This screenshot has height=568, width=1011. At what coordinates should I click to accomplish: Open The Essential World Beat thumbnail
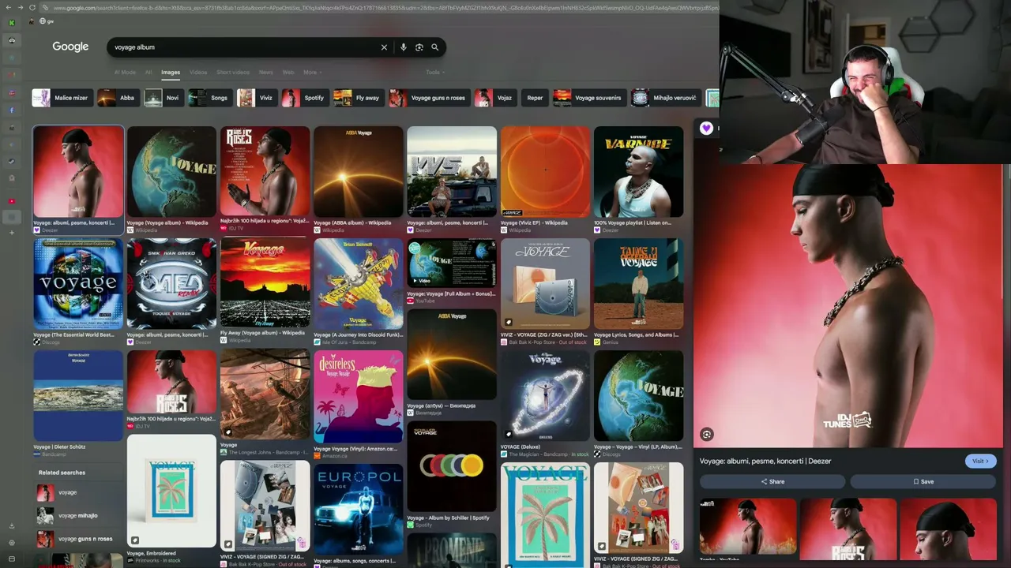pos(78,284)
